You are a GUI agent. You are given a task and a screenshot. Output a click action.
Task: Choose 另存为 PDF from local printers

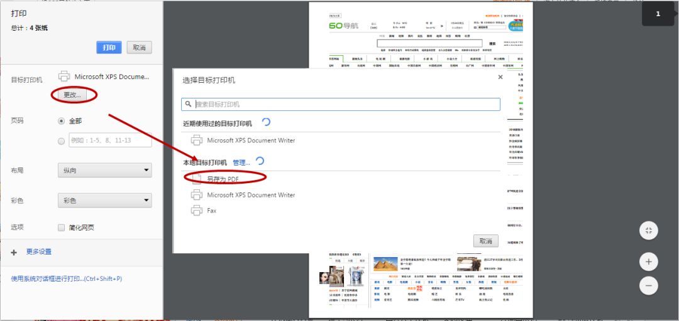pos(223,179)
